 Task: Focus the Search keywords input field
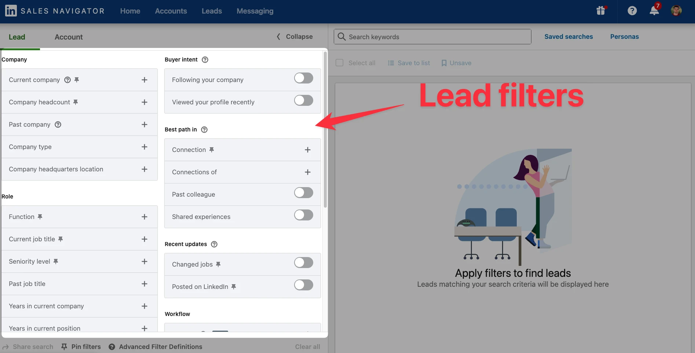point(432,37)
